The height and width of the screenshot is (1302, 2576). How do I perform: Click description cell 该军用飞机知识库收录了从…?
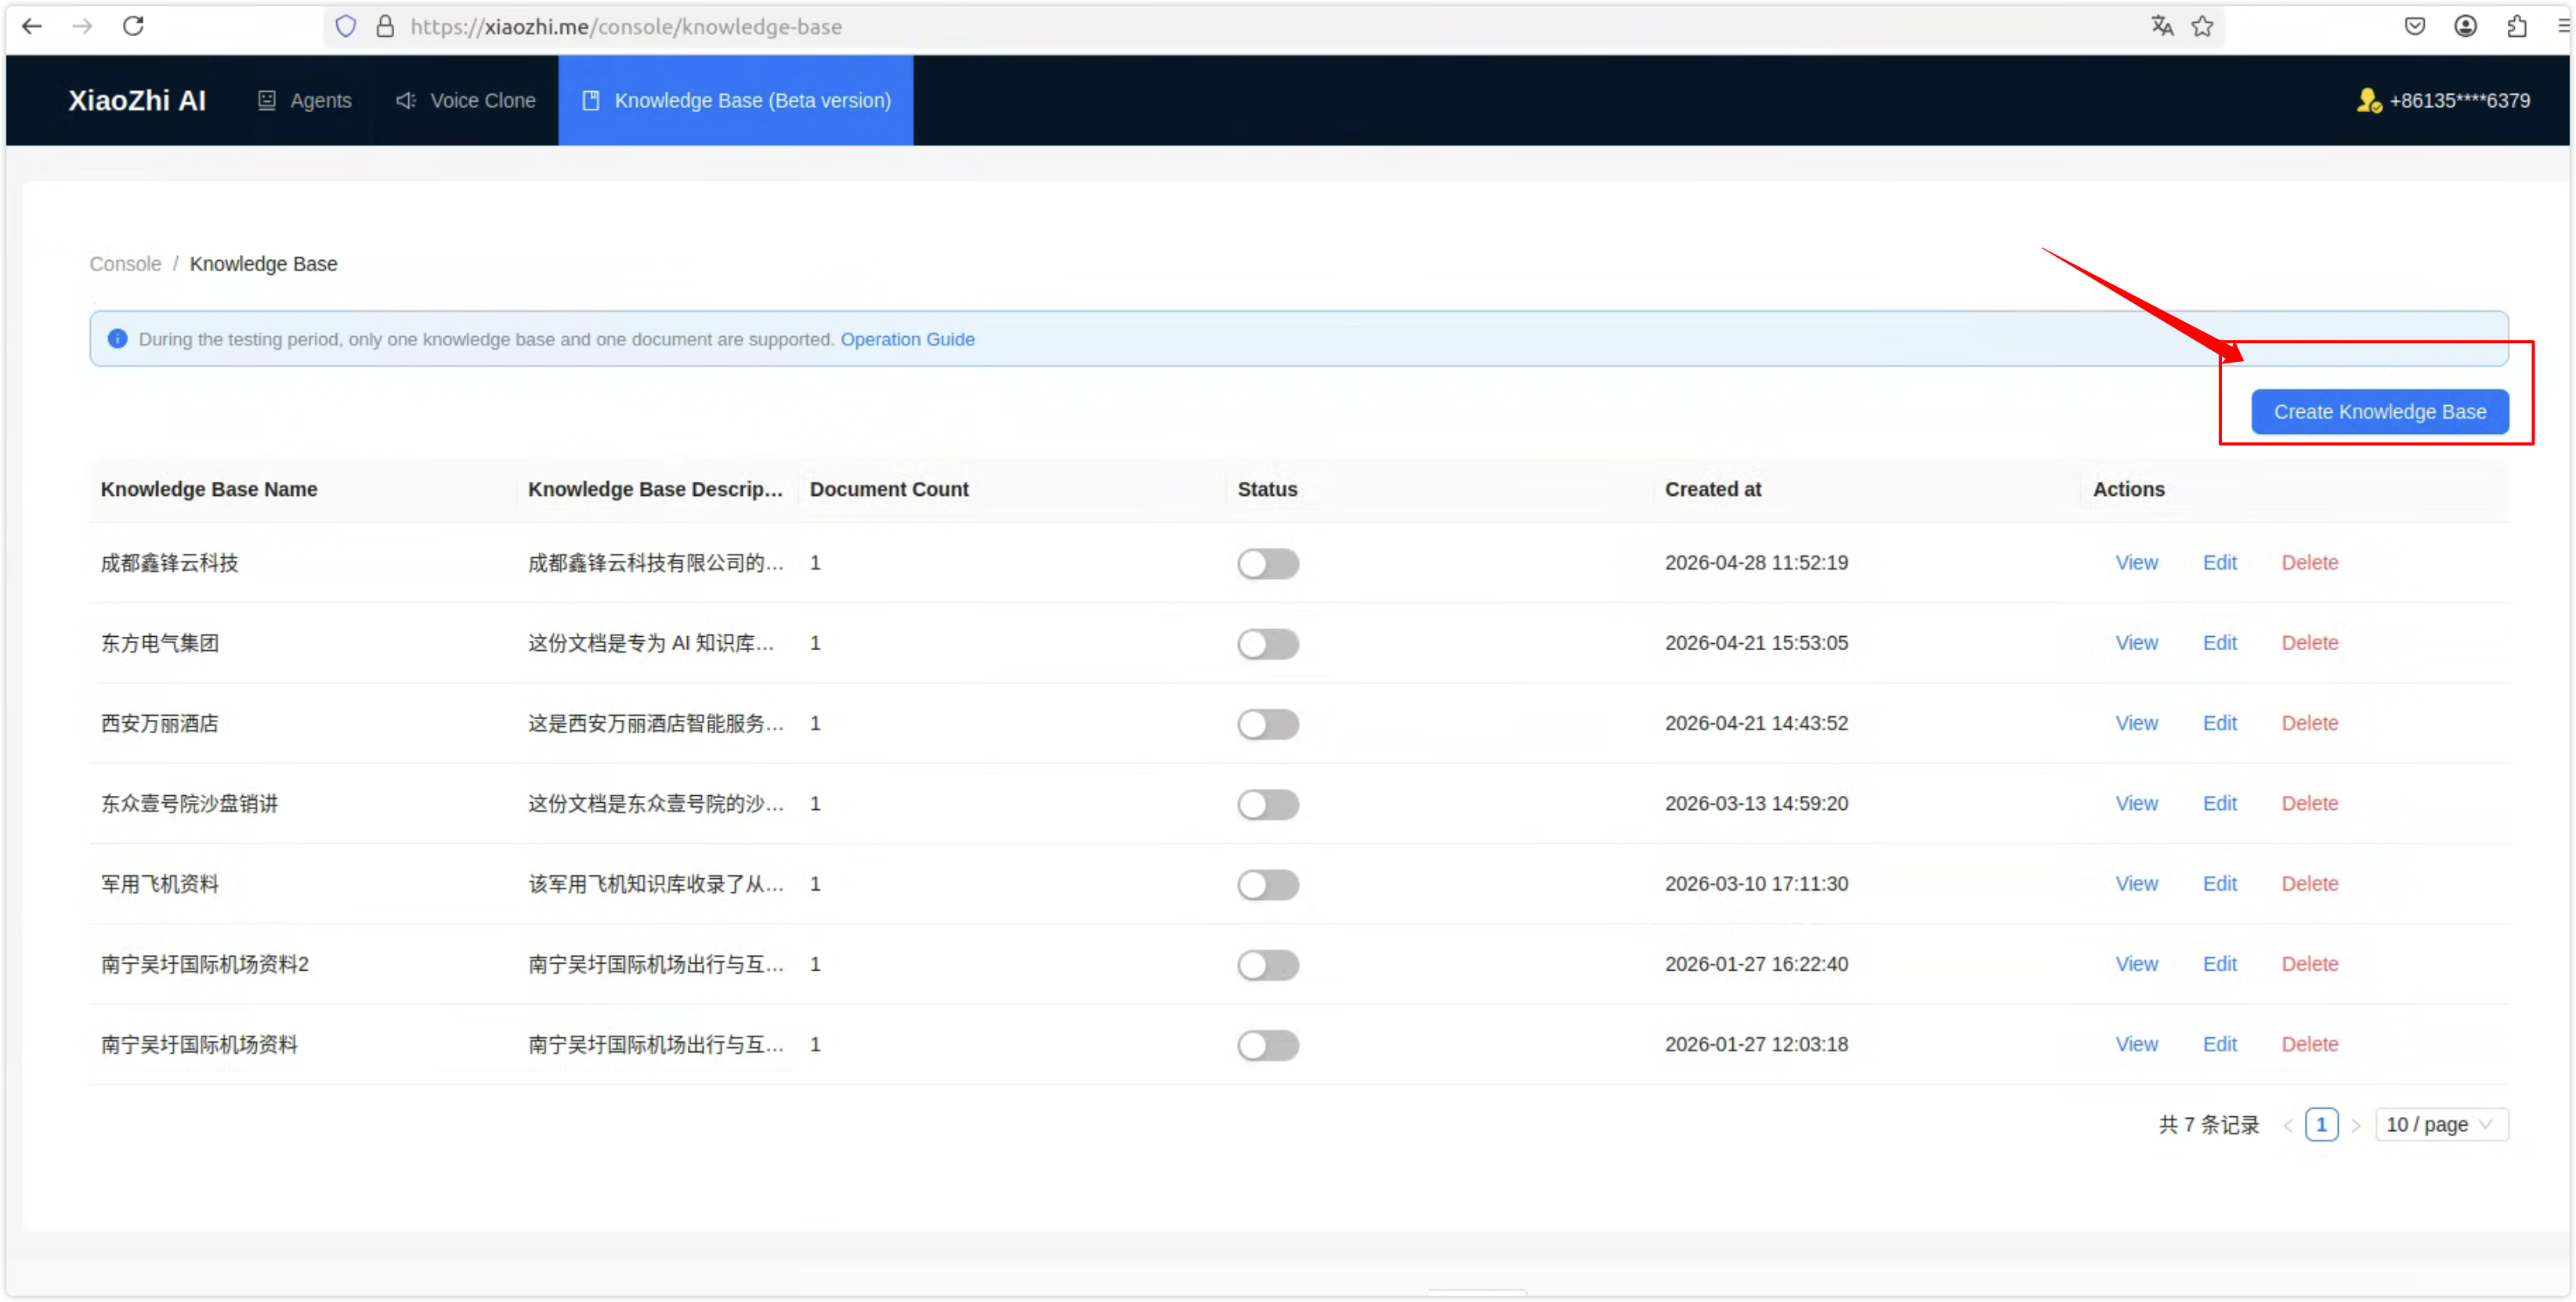pyautogui.click(x=656, y=884)
